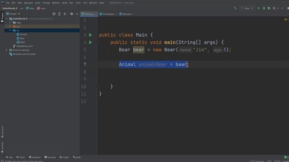
Task: Click Select Opened File locate icon
Action: (x=54, y=14)
